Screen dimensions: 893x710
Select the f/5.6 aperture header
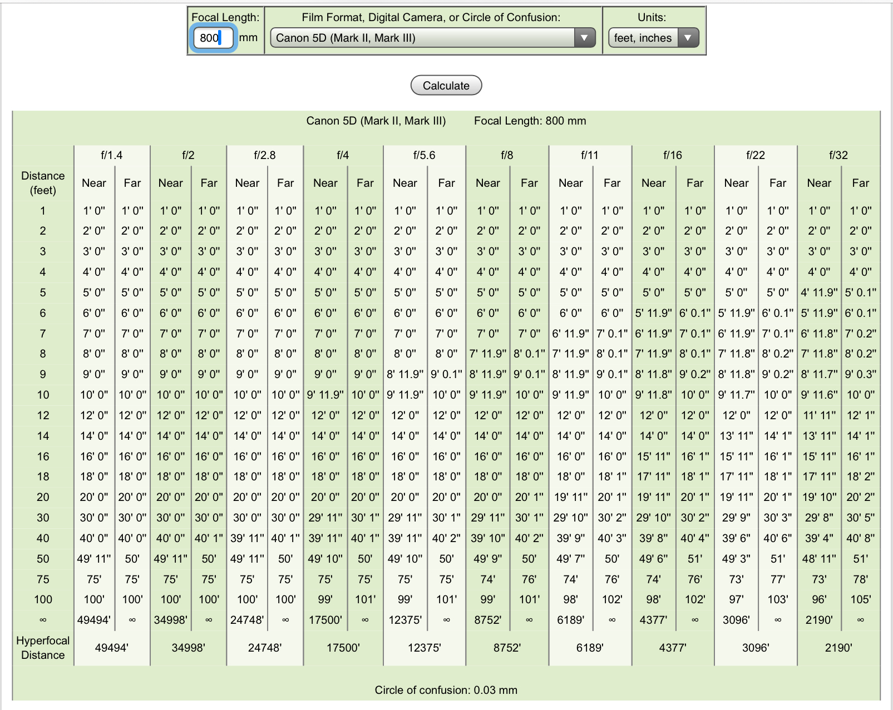point(424,155)
